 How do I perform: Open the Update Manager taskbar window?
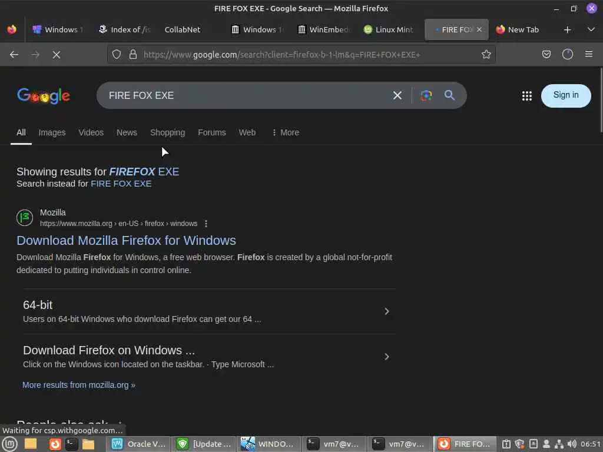(x=204, y=444)
